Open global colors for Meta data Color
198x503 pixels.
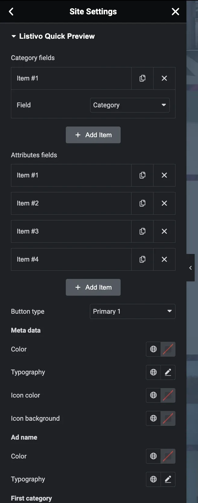[x=153, y=349]
